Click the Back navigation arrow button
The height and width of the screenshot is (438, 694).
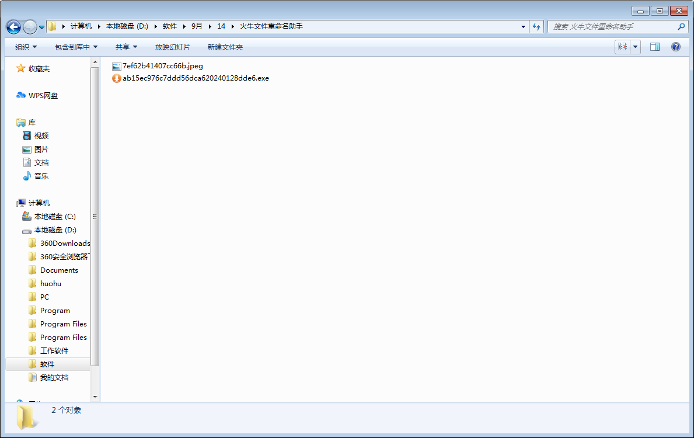coord(13,27)
